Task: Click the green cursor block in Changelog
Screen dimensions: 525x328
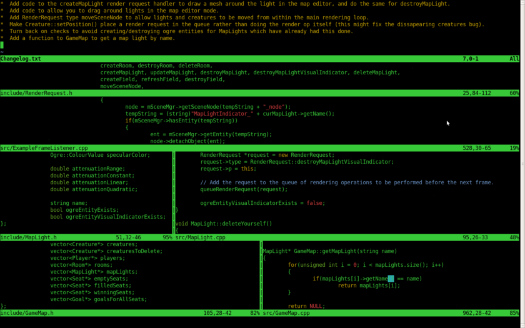Action: [x=2, y=45]
